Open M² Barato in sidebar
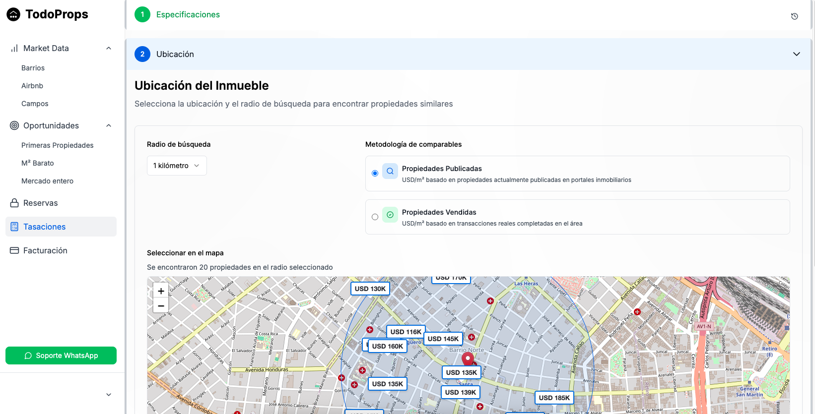Viewport: 815px width, 414px height. 38,163
